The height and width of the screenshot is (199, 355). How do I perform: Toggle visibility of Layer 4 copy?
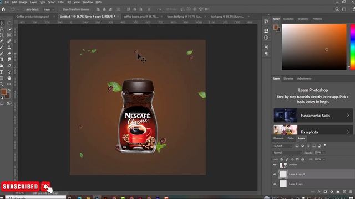(x=275, y=184)
